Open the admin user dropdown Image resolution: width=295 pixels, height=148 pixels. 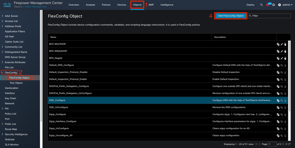coord(287,5)
